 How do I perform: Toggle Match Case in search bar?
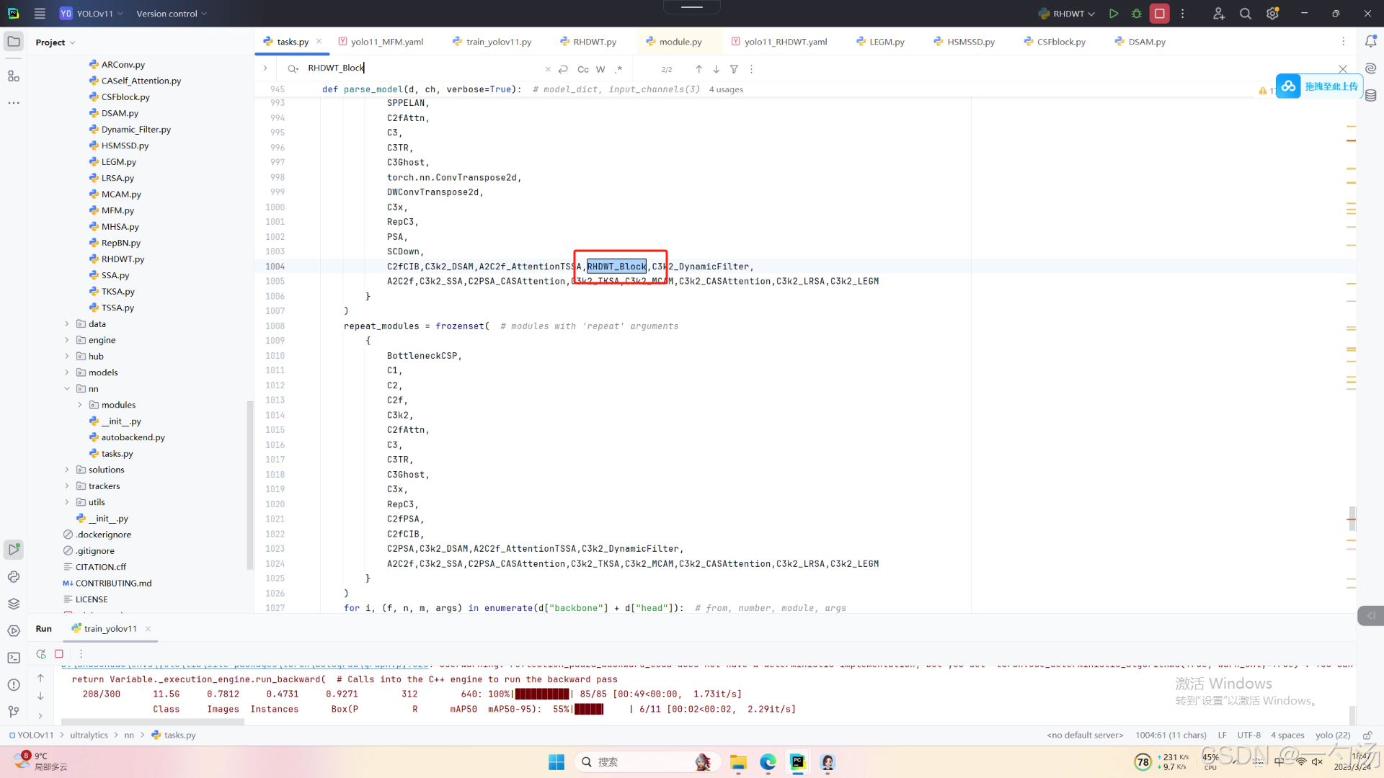tap(583, 69)
